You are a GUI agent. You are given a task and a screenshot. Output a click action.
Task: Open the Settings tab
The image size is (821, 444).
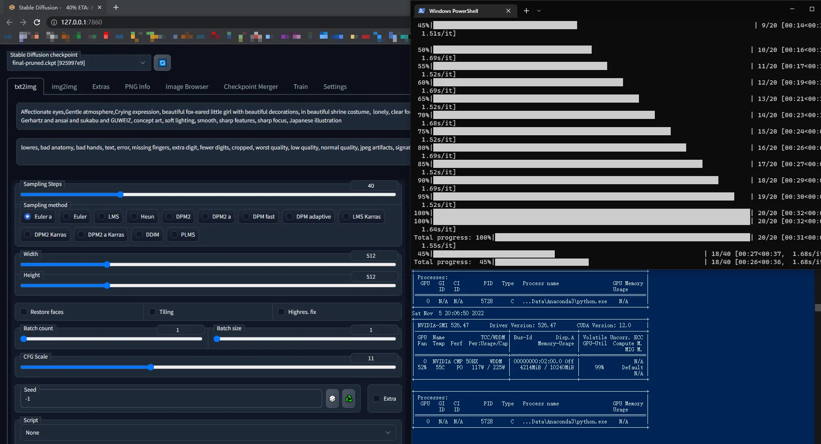[x=335, y=87]
